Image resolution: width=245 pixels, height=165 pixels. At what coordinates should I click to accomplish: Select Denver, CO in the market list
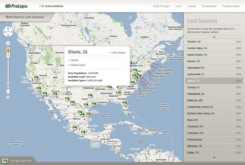pyautogui.click(x=214, y=61)
